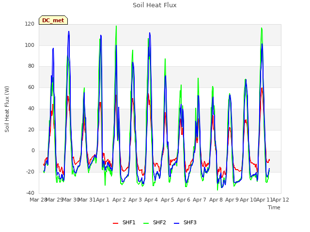Click the 'Apr 12' date tick label
Image resolution: width=310 pixels, height=232 pixels.
(281, 200)
